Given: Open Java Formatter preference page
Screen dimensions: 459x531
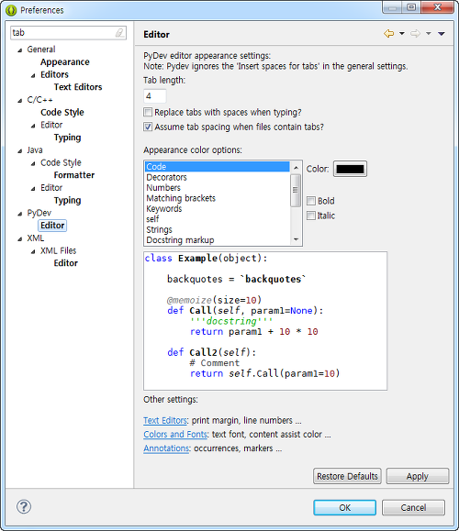Looking at the screenshot, I should click(74, 175).
